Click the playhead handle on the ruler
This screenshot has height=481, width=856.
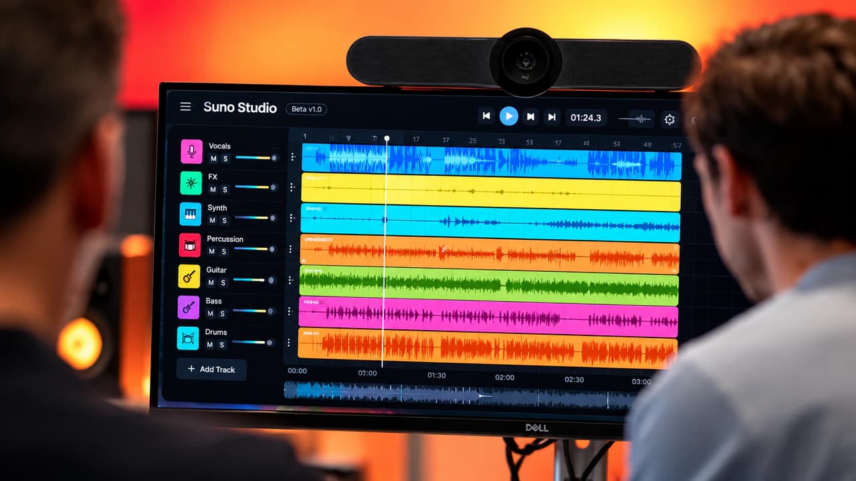[387, 139]
